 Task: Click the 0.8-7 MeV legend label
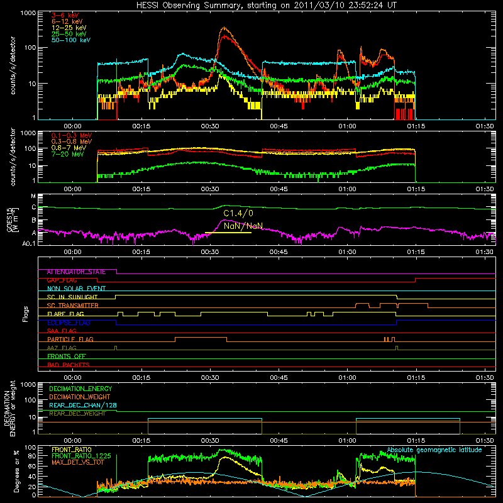(69, 148)
